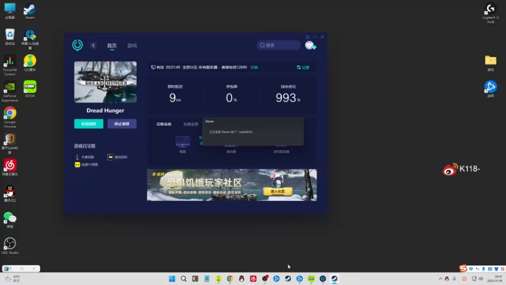Open the SAM机架 desktop shortcut

click(x=10, y=144)
